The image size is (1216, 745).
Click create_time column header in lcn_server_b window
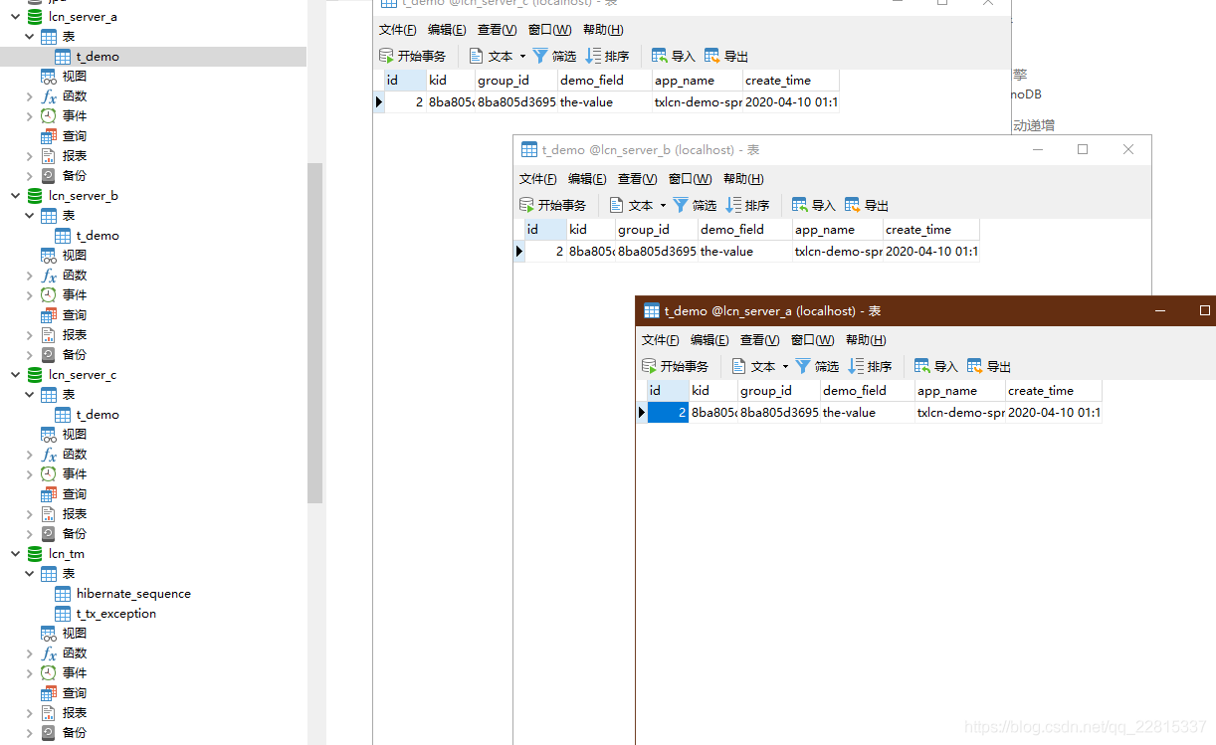931,230
